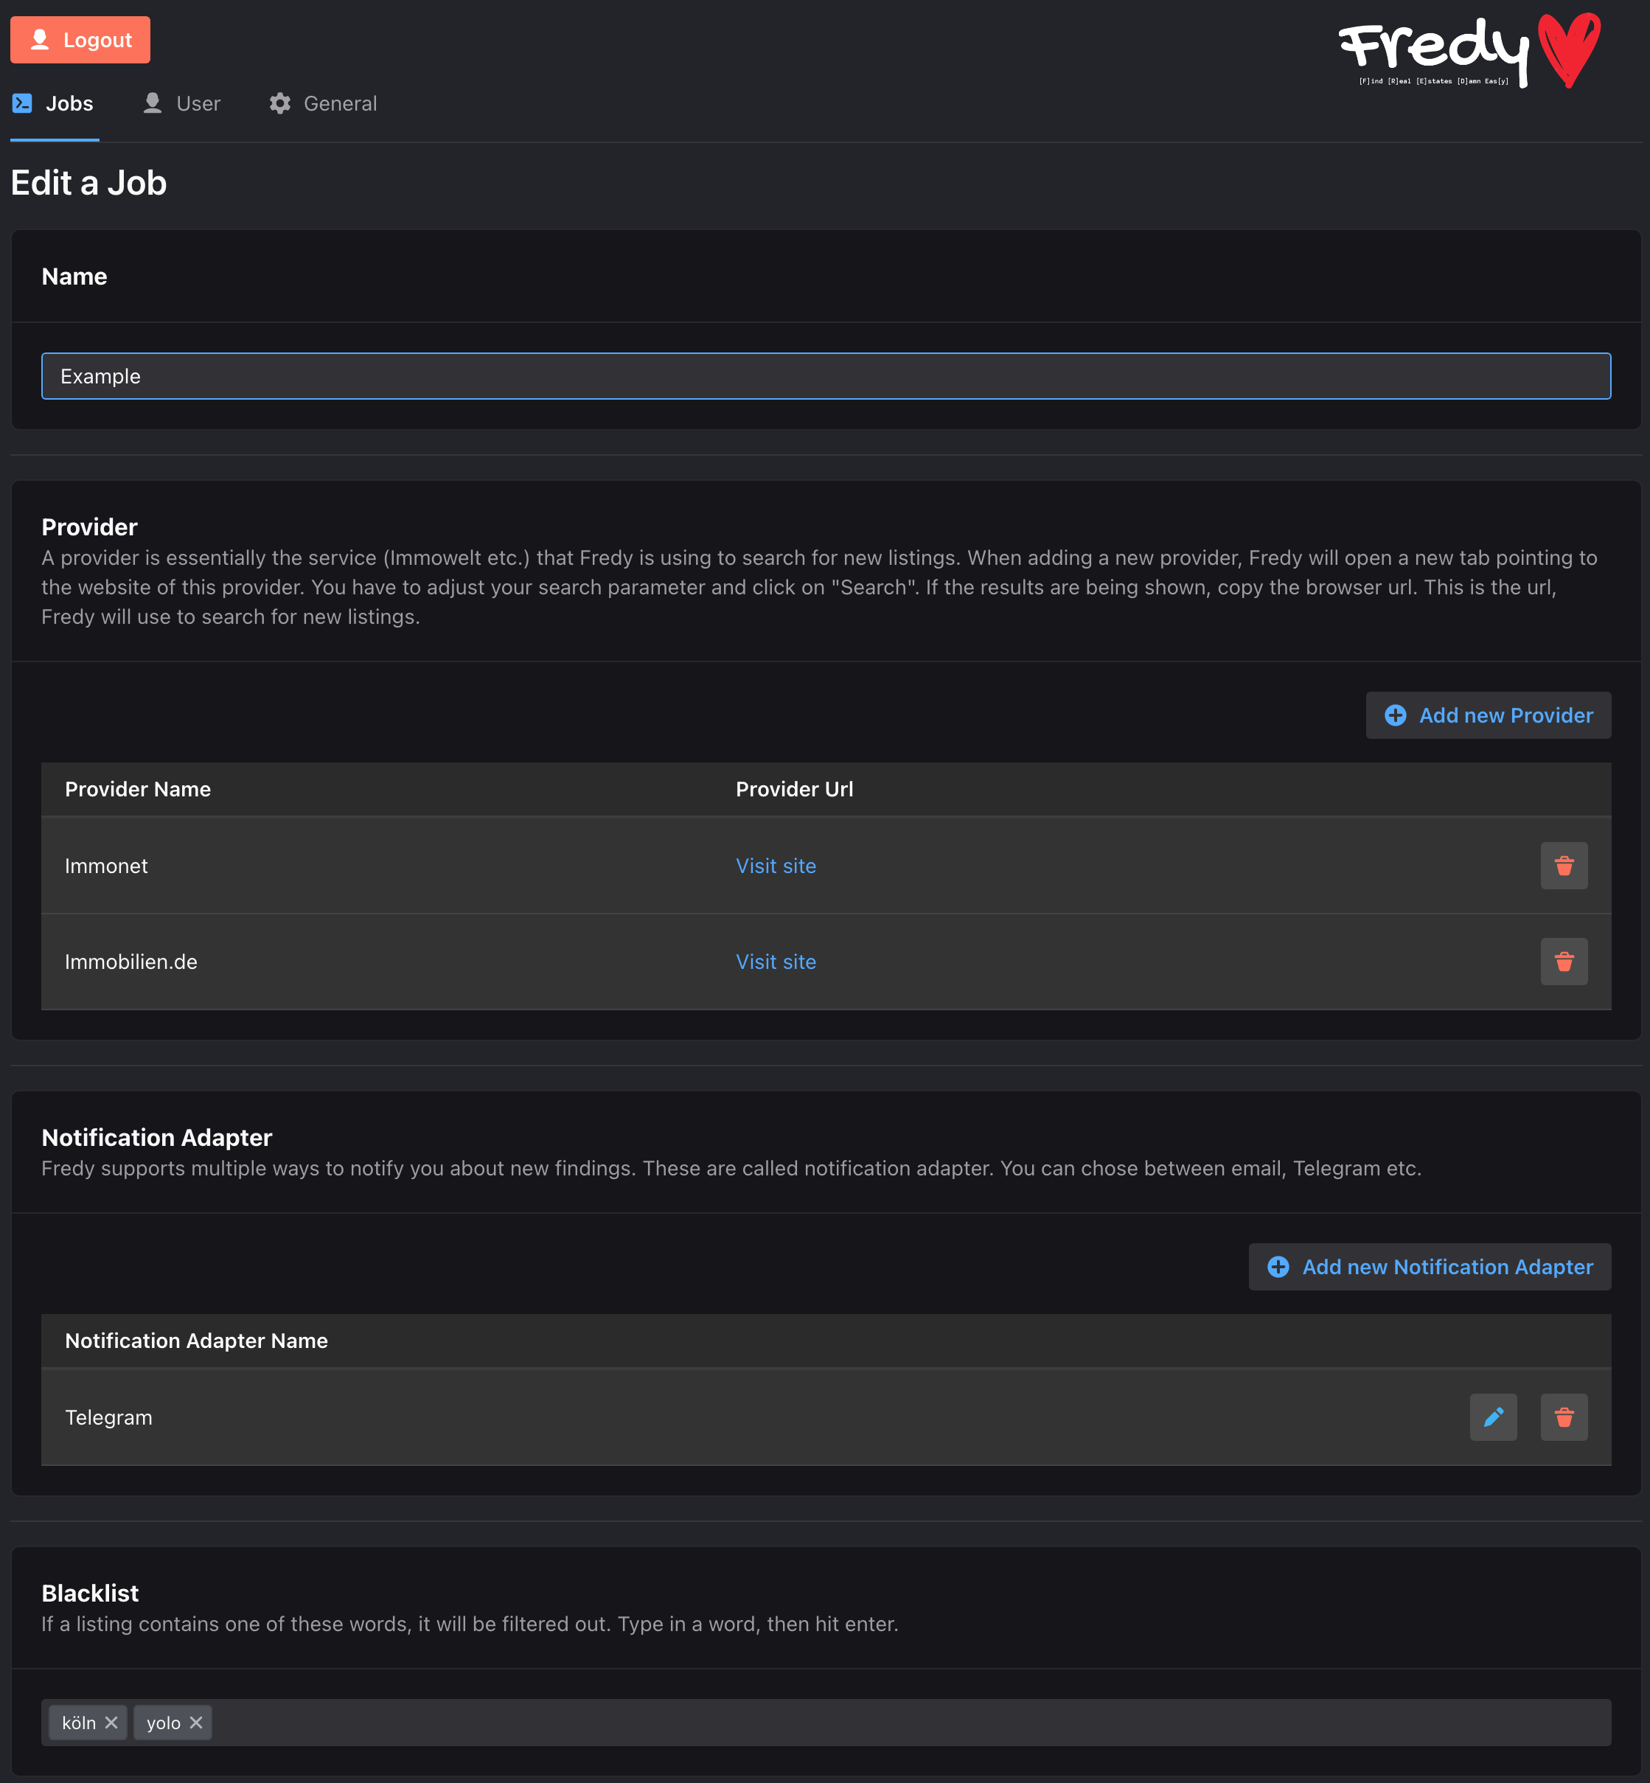1650x1783 pixels.
Task: Select the Immobilien.de provider name
Action: click(131, 962)
